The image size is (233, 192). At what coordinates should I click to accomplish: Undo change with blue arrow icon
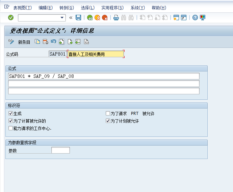click(53, 41)
